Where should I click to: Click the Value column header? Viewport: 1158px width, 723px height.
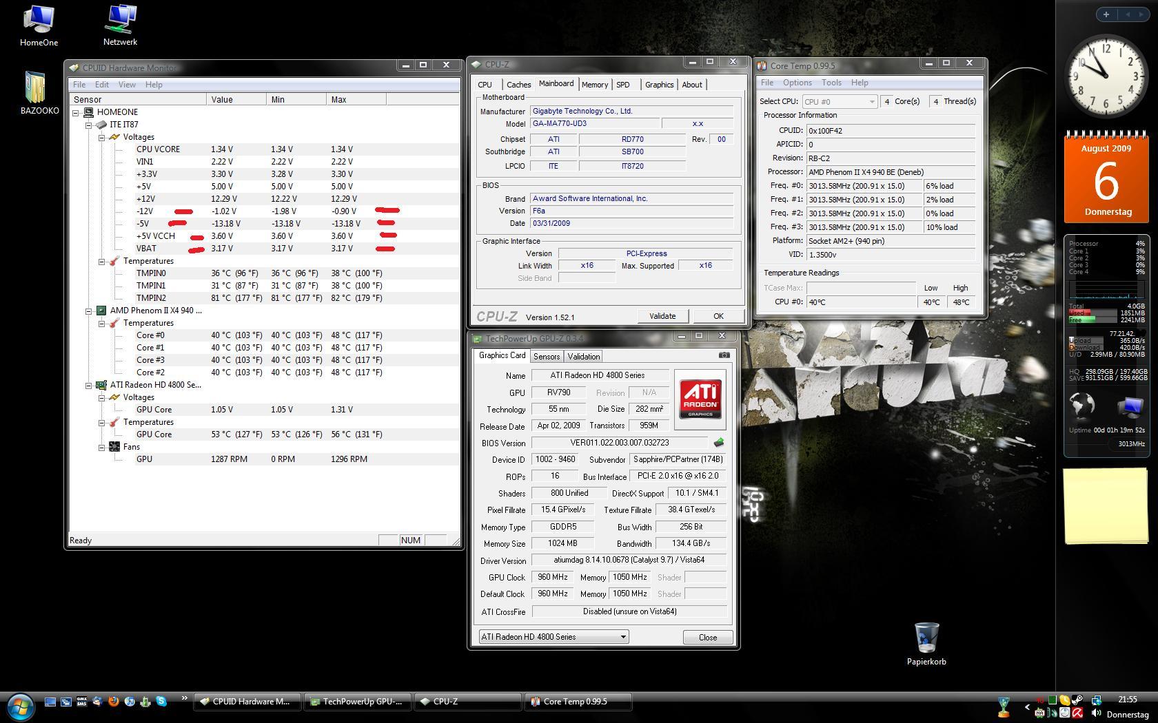[x=236, y=99]
